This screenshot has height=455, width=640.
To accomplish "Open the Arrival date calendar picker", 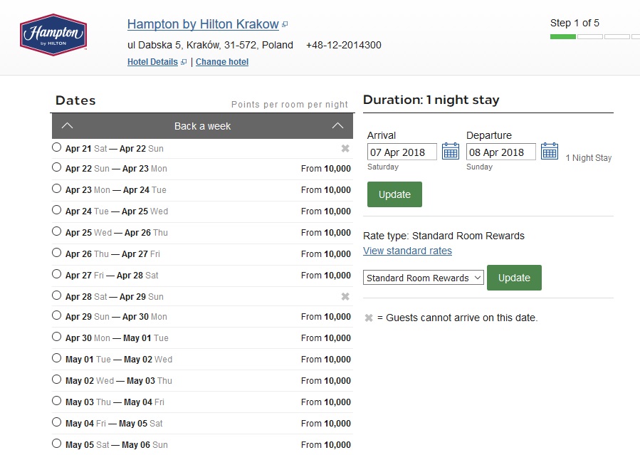I will coord(451,151).
